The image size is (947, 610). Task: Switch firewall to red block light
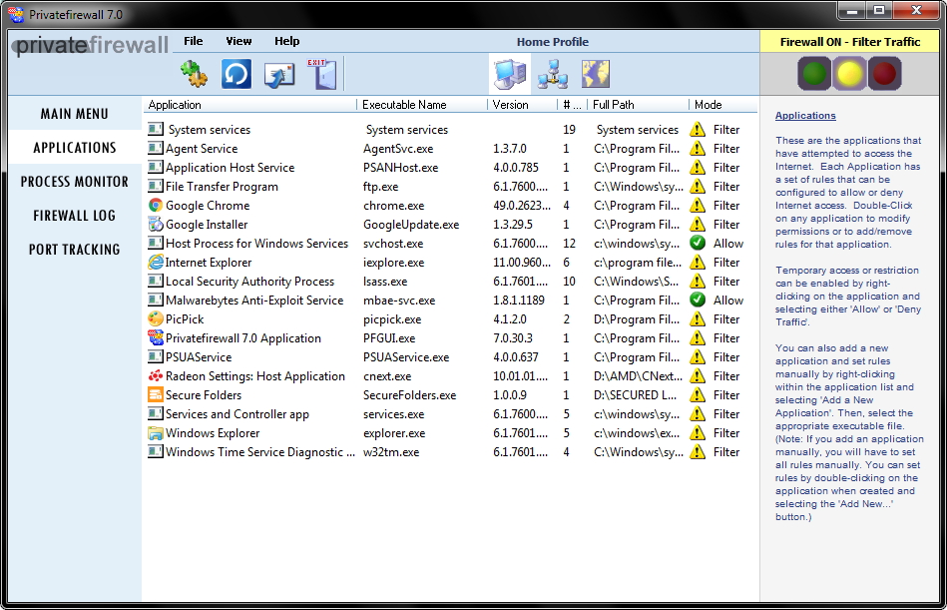point(885,73)
